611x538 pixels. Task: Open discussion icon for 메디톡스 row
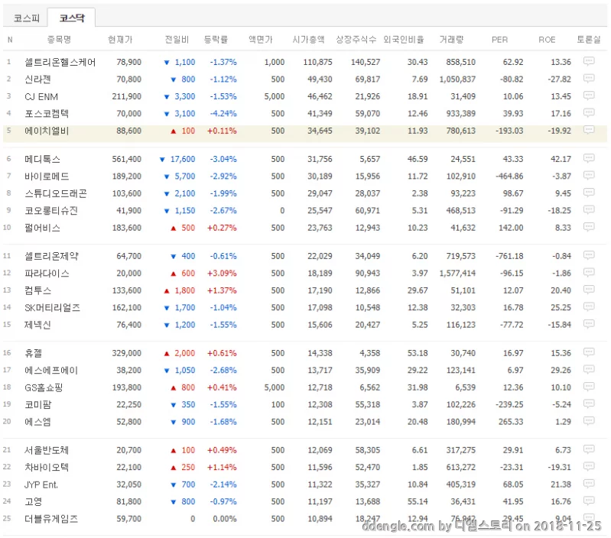[589, 158]
